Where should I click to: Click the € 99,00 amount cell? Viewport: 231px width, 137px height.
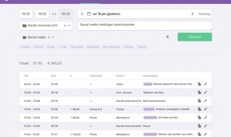[75, 109]
